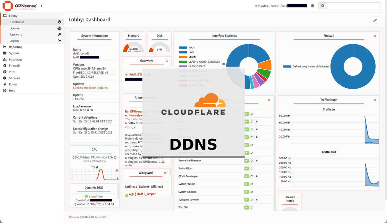This screenshot has height=223, width=387.
Task: Stop the Secure Shell Daemon service
Action: (x=257, y=160)
